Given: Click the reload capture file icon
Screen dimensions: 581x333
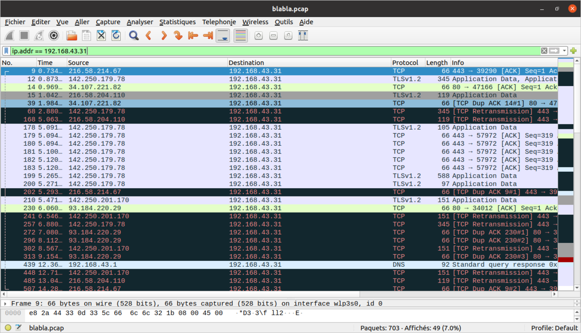Looking at the screenshot, I should (116, 35).
